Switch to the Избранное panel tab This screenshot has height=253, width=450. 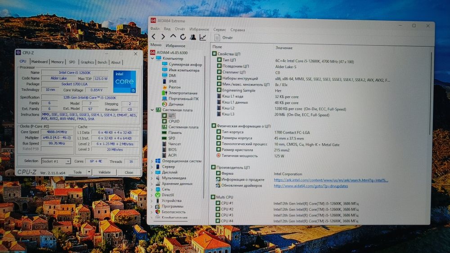175,45
